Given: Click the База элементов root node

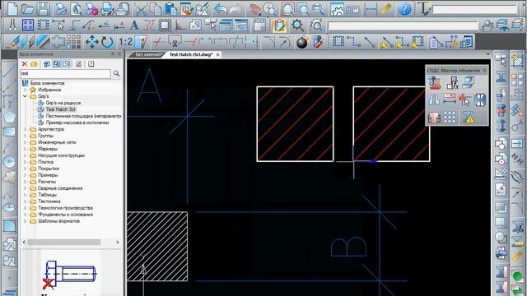Looking at the screenshot, I should (x=47, y=83).
